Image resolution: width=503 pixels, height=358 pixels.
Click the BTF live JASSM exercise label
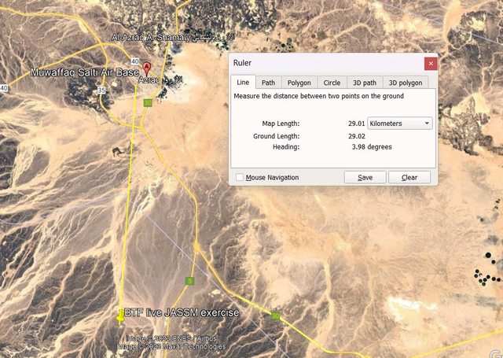[181, 313]
